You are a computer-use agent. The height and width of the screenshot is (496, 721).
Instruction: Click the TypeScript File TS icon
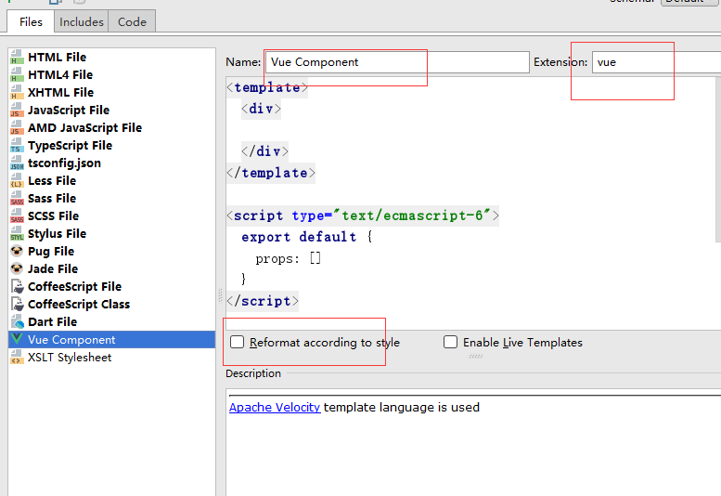coord(17,146)
